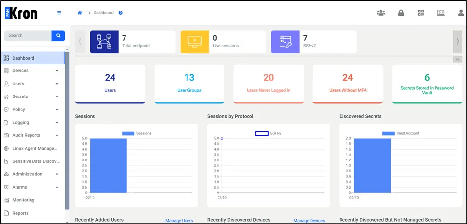Click the Audit Reports sidebar icon

[6, 135]
